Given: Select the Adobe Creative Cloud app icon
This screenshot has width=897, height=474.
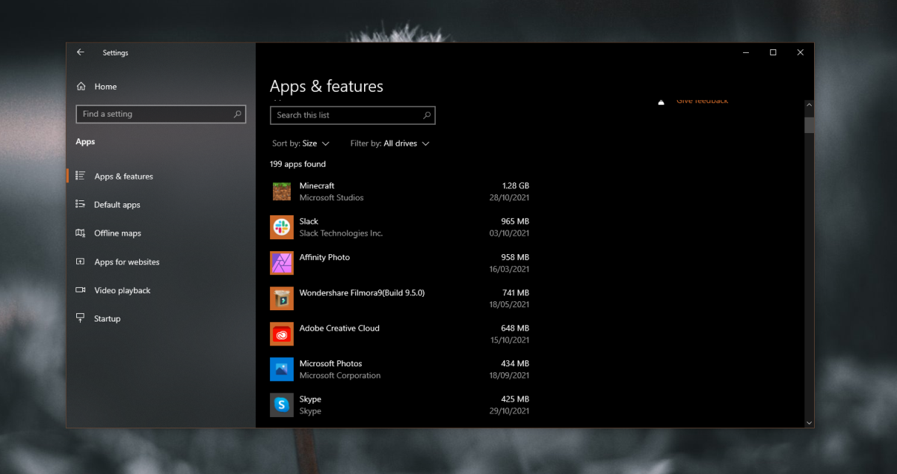Looking at the screenshot, I should click(282, 333).
